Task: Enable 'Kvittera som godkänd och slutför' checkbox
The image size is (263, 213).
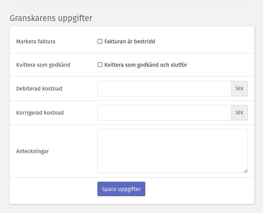Action: tap(100, 65)
